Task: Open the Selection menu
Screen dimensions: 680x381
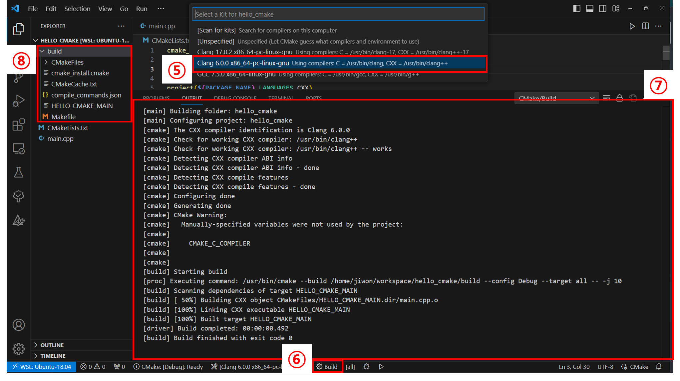Action: coord(77,9)
